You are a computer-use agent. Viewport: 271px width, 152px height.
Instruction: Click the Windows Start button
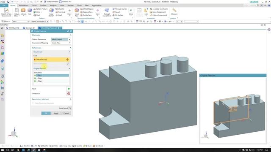tap(3, 150)
